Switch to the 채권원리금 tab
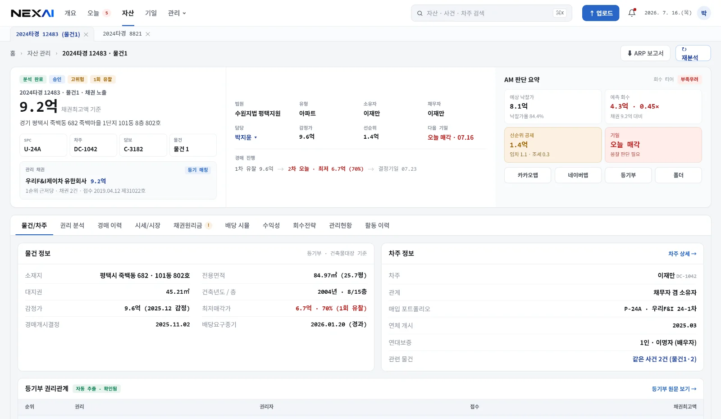This screenshot has width=721, height=419. click(188, 225)
